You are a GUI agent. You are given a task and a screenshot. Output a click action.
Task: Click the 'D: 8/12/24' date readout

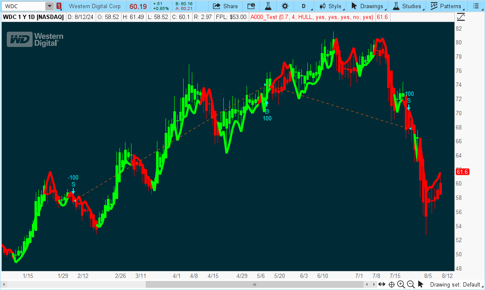point(81,17)
